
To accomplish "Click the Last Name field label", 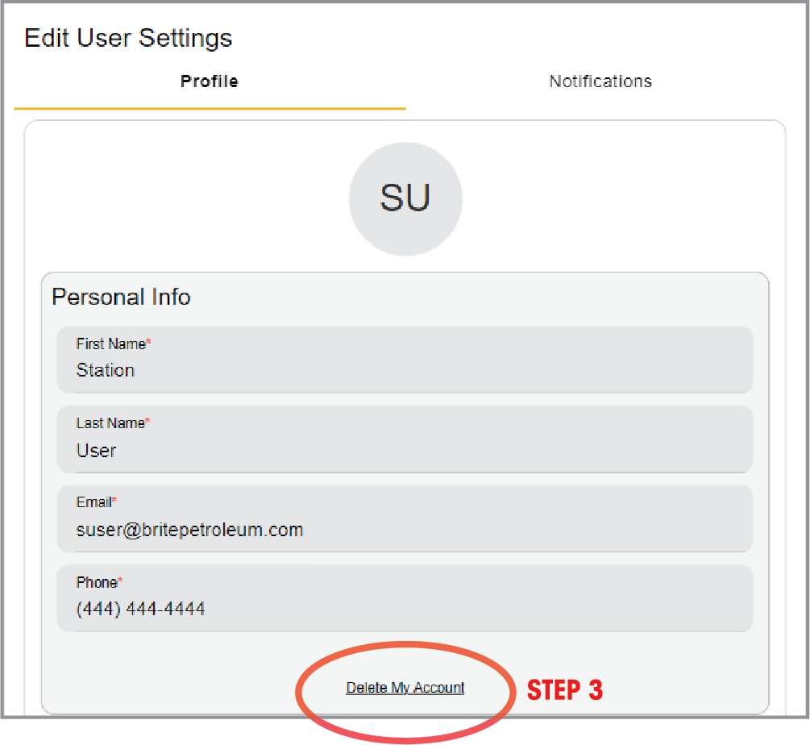I will tap(113, 423).
